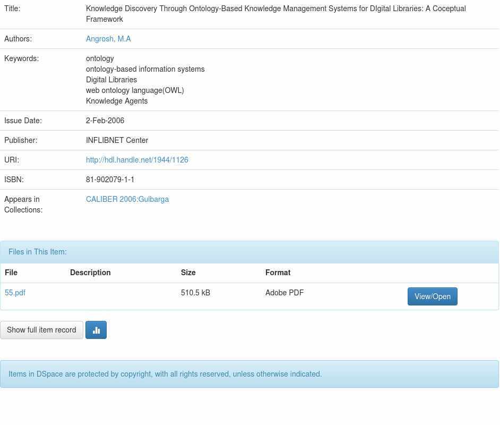500x425 pixels.
Task: Click the 'Digital Libraries' keyword
Action: (x=111, y=80)
